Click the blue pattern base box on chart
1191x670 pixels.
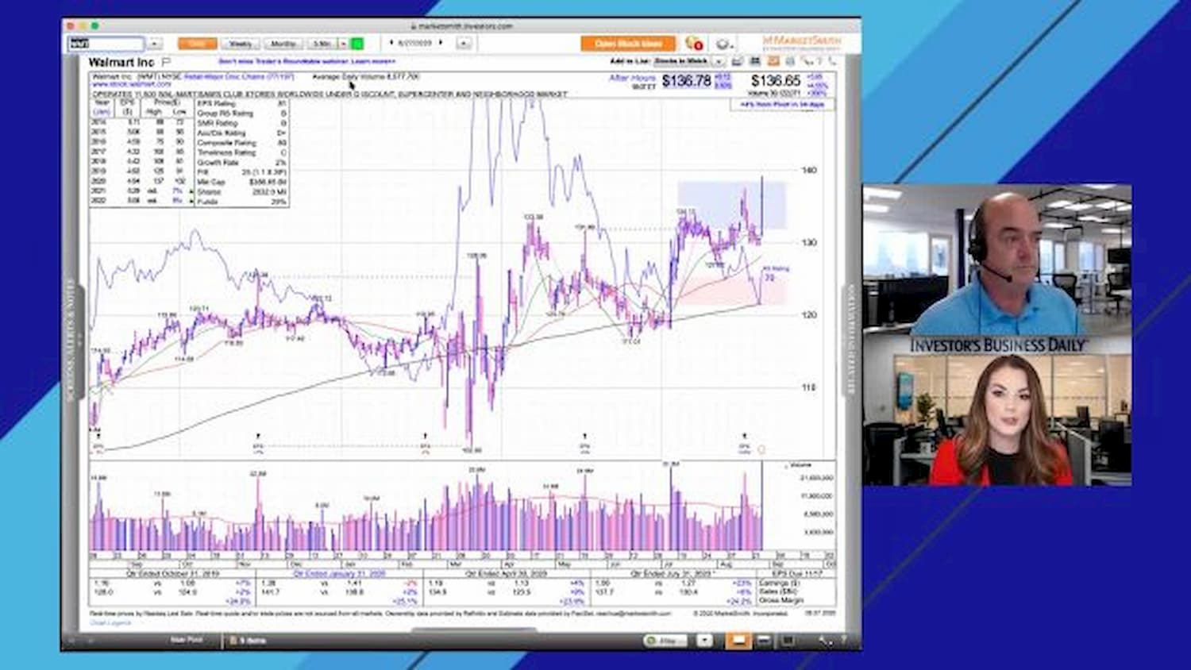(731, 205)
